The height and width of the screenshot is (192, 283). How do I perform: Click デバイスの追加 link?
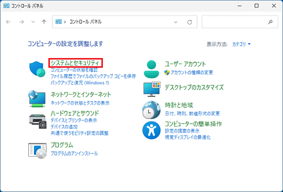(64, 127)
